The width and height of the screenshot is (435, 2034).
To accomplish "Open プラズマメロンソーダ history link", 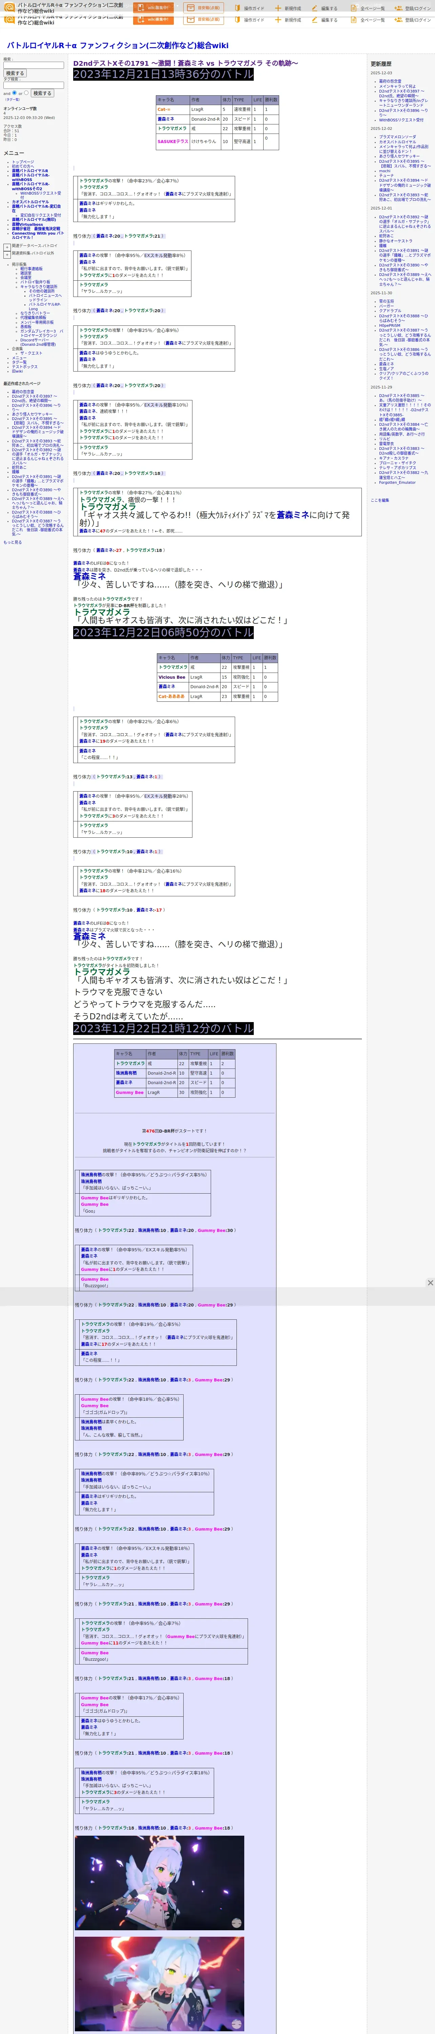I will (x=397, y=137).
